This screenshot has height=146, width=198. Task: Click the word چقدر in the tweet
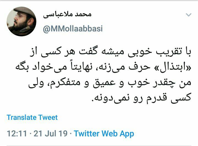164,83
